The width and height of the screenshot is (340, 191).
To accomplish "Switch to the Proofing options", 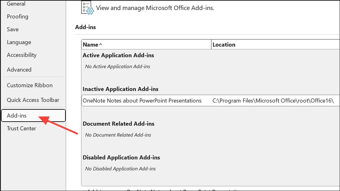I will 18,17.
